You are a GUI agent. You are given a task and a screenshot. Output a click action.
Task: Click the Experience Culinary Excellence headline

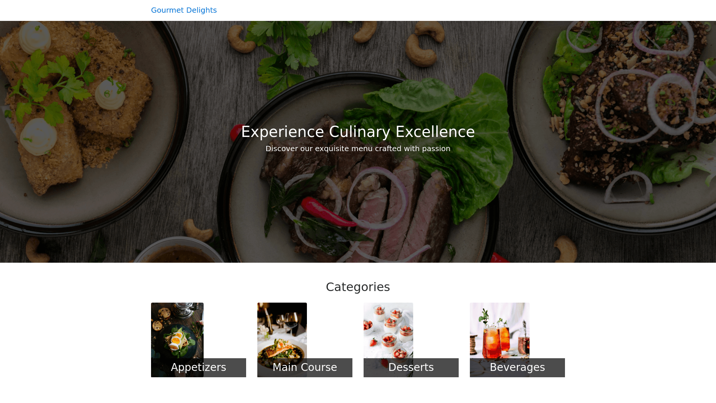click(x=358, y=132)
